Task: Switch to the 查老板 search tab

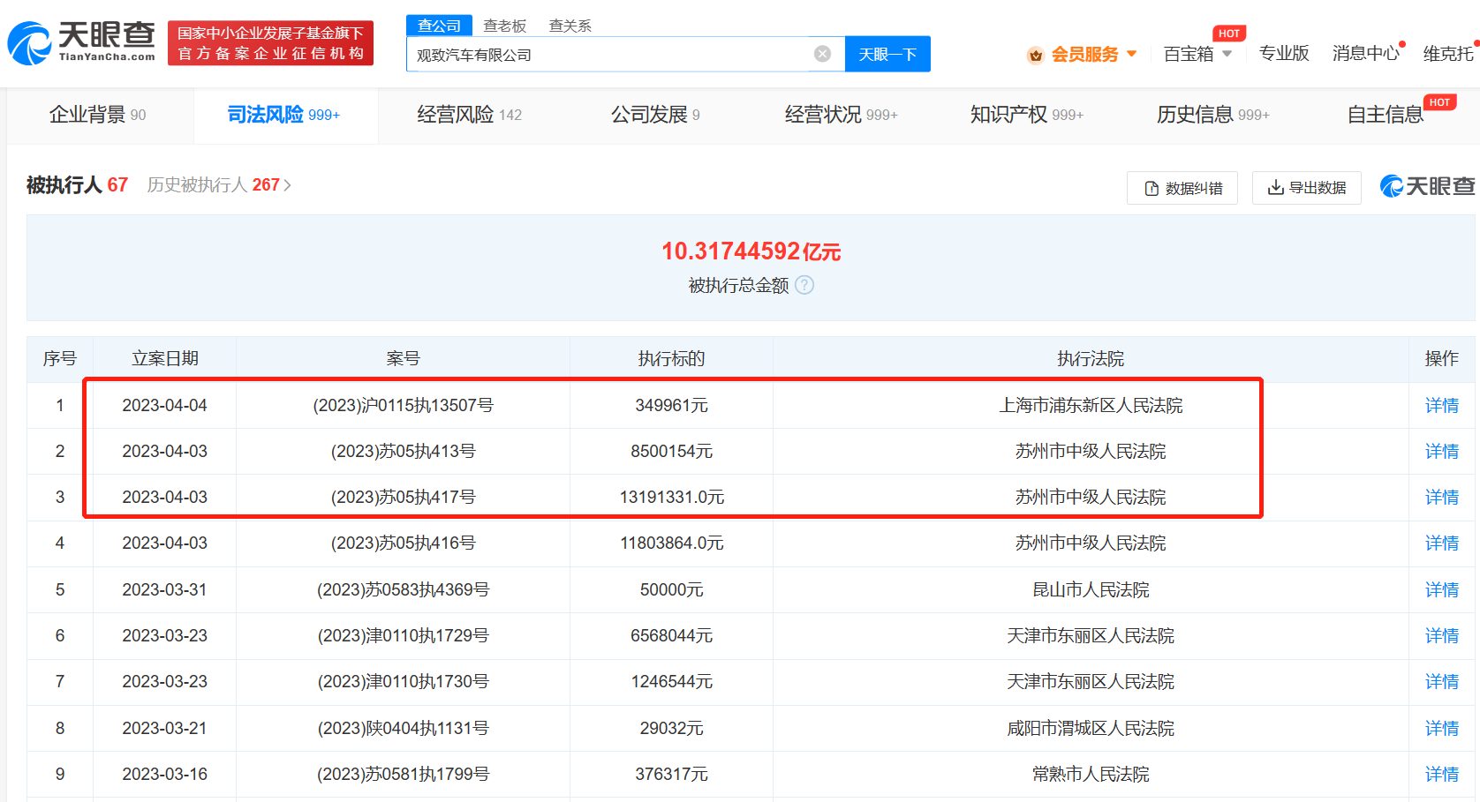Action: point(505,26)
